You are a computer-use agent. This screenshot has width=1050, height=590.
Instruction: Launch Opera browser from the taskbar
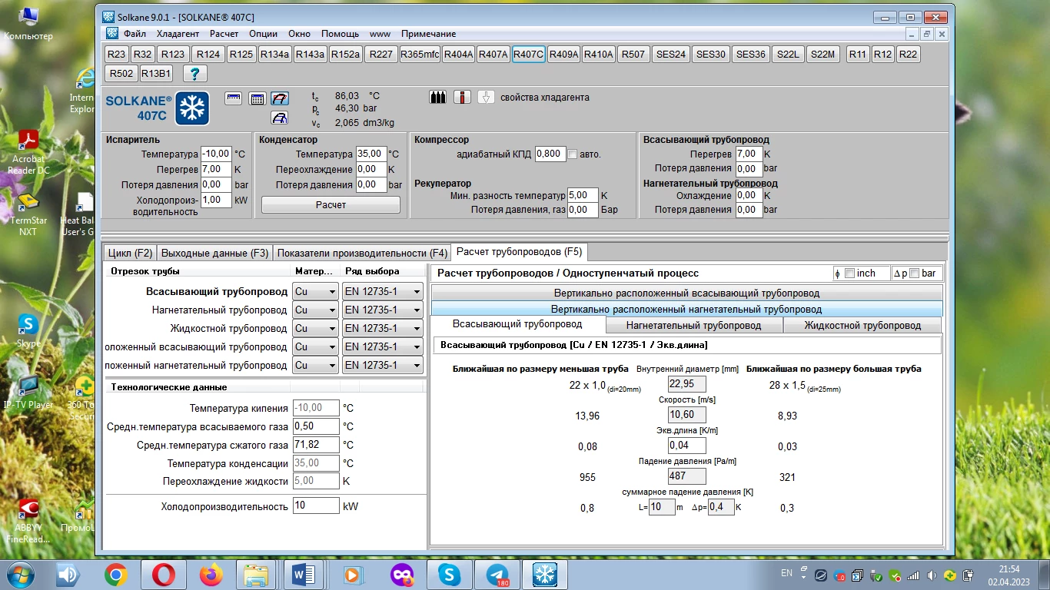coord(163,574)
